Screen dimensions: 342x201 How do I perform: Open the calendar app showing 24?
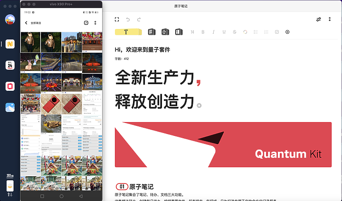point(10,65)
